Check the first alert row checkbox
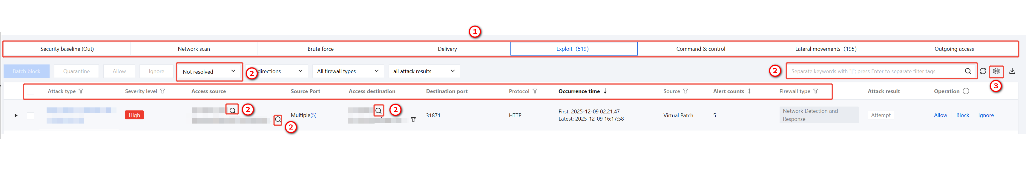 (31, 115)
